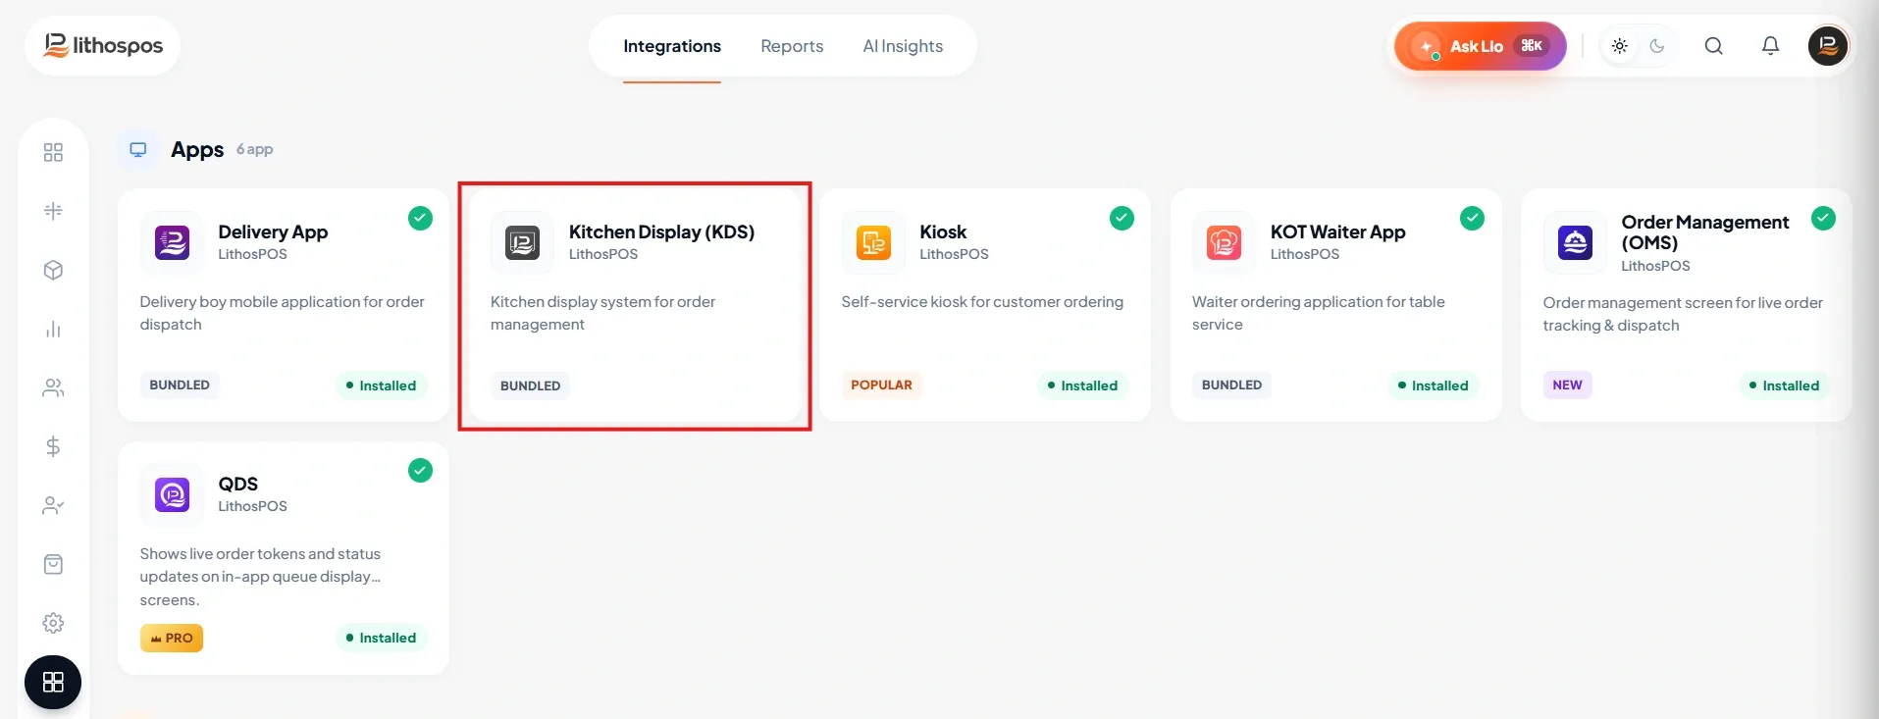Open the Kiosk app title
The image size is (1879, 719).
(x=943, y=231)
